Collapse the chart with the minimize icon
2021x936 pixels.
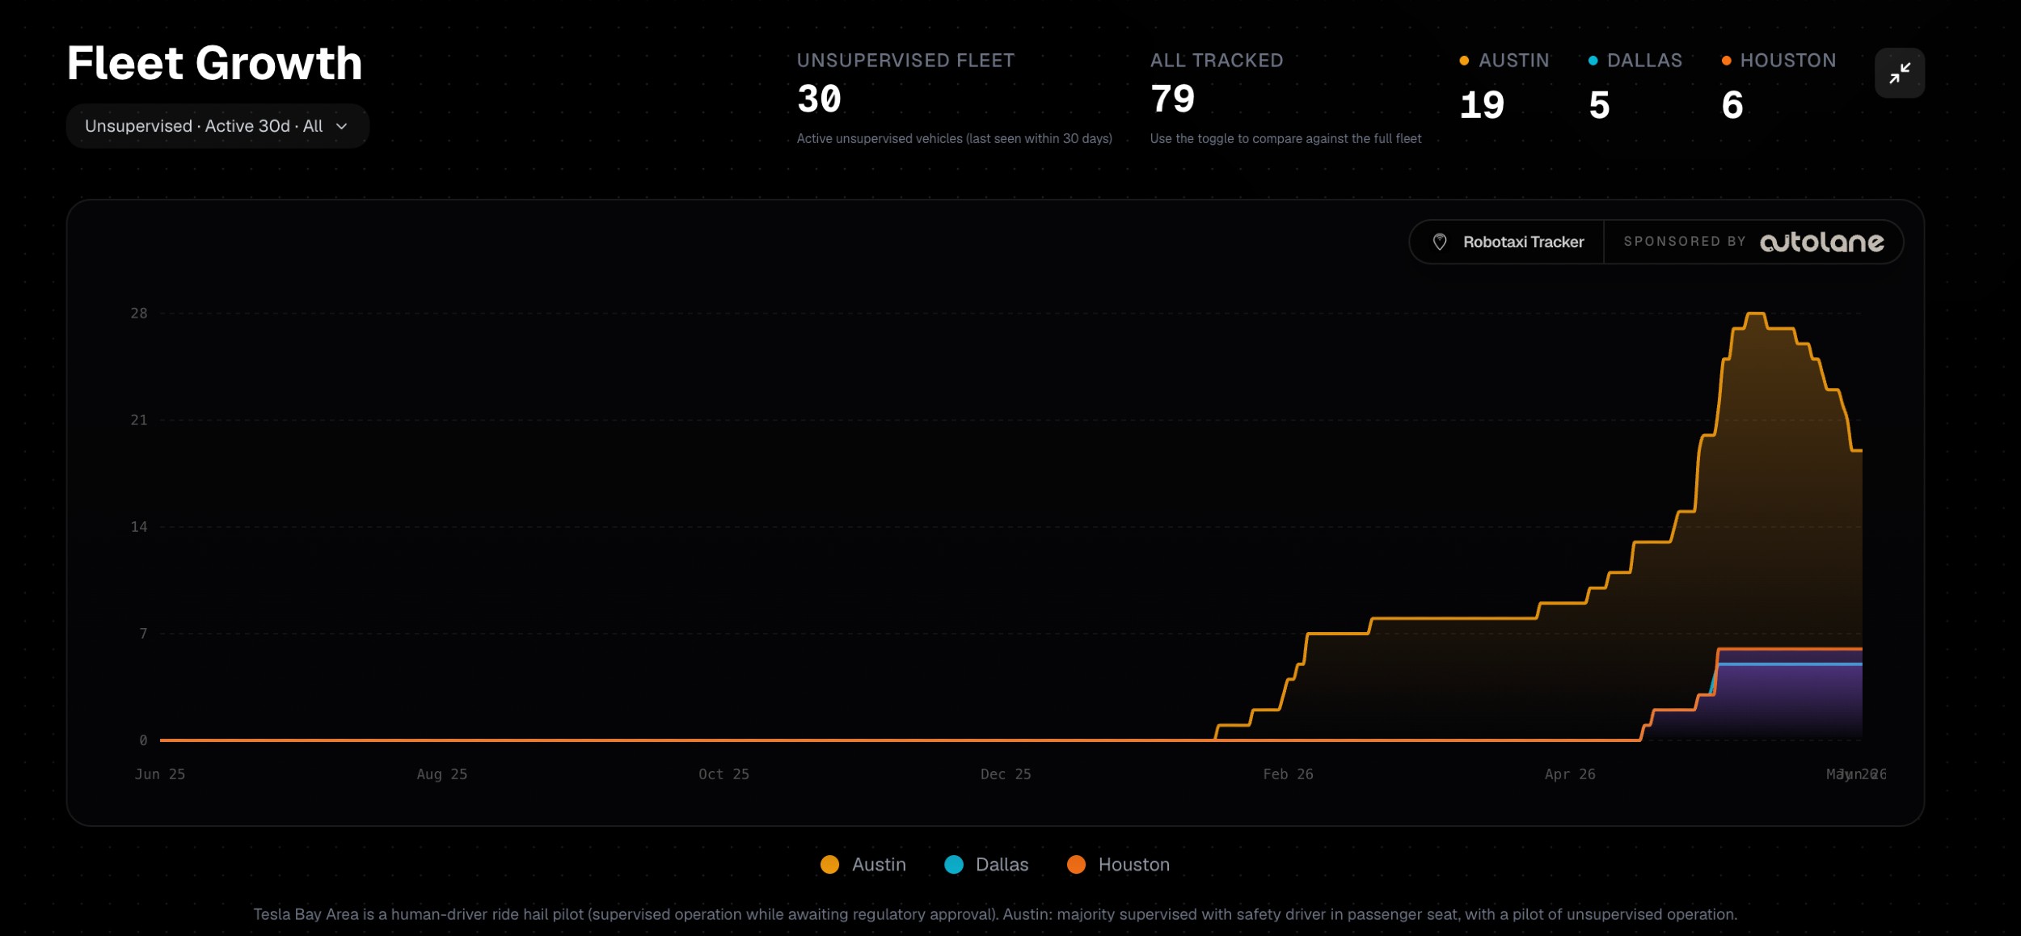(1899, 73)
